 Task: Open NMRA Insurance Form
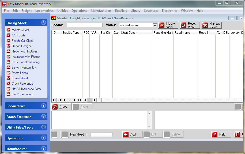pos(26,89)
